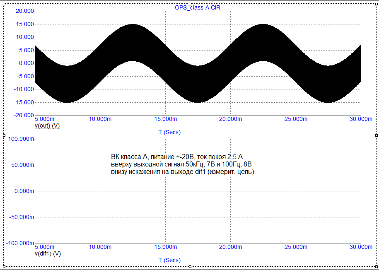
Task: Grab the top-left corner selection handle
Action: 4,4
